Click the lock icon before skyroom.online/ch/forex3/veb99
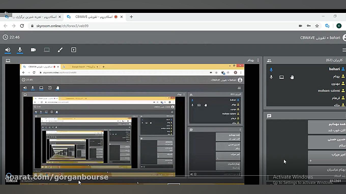This screenshot has height=194, width=346. [32, 26]
